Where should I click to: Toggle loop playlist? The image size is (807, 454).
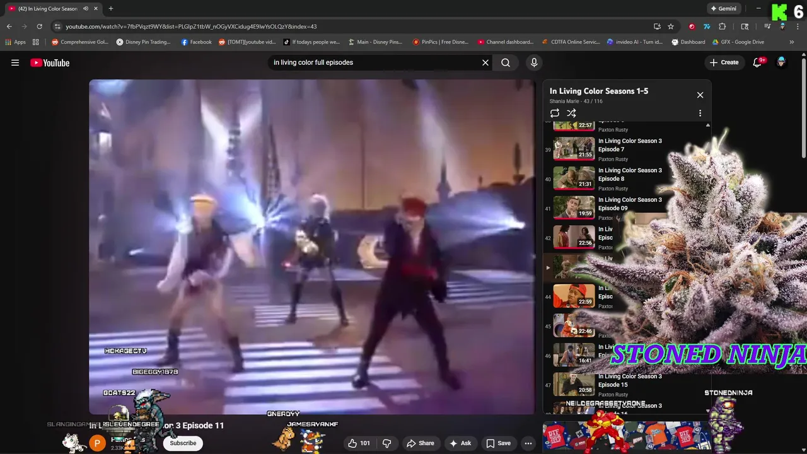tap(555, 113)
